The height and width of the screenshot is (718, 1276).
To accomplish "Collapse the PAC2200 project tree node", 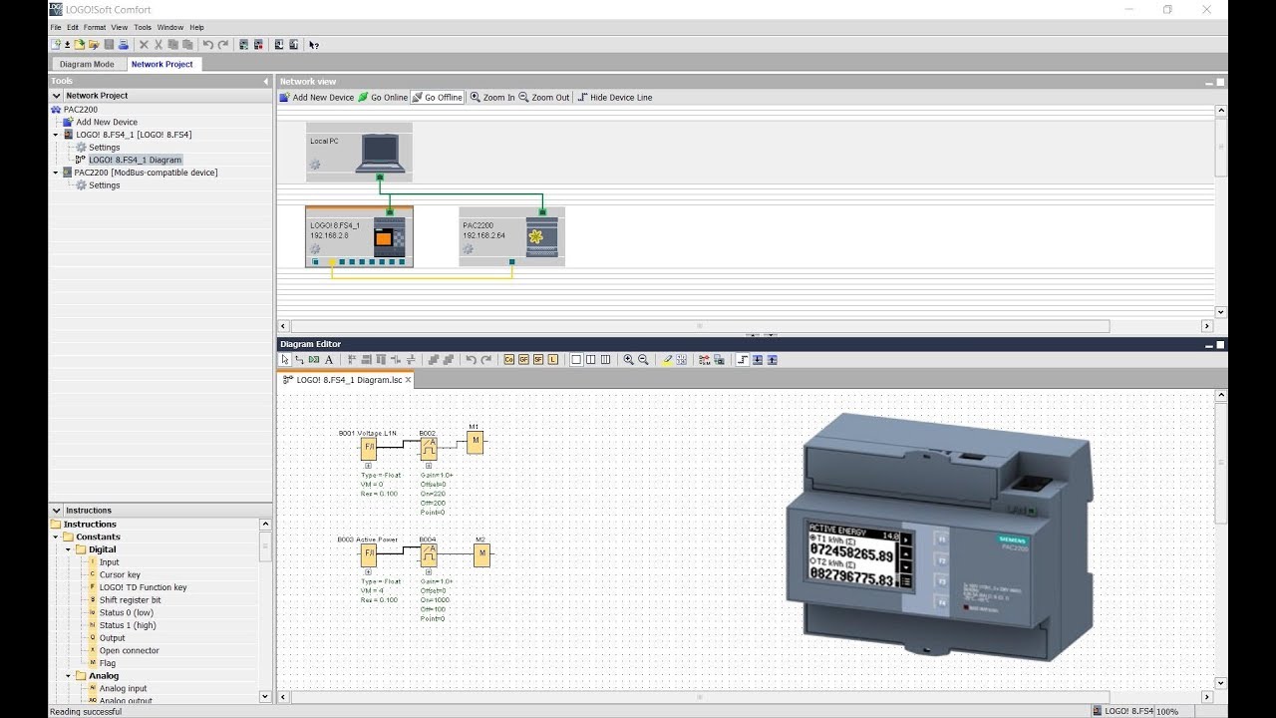I will pyautogui.click(x=57, y=110).
